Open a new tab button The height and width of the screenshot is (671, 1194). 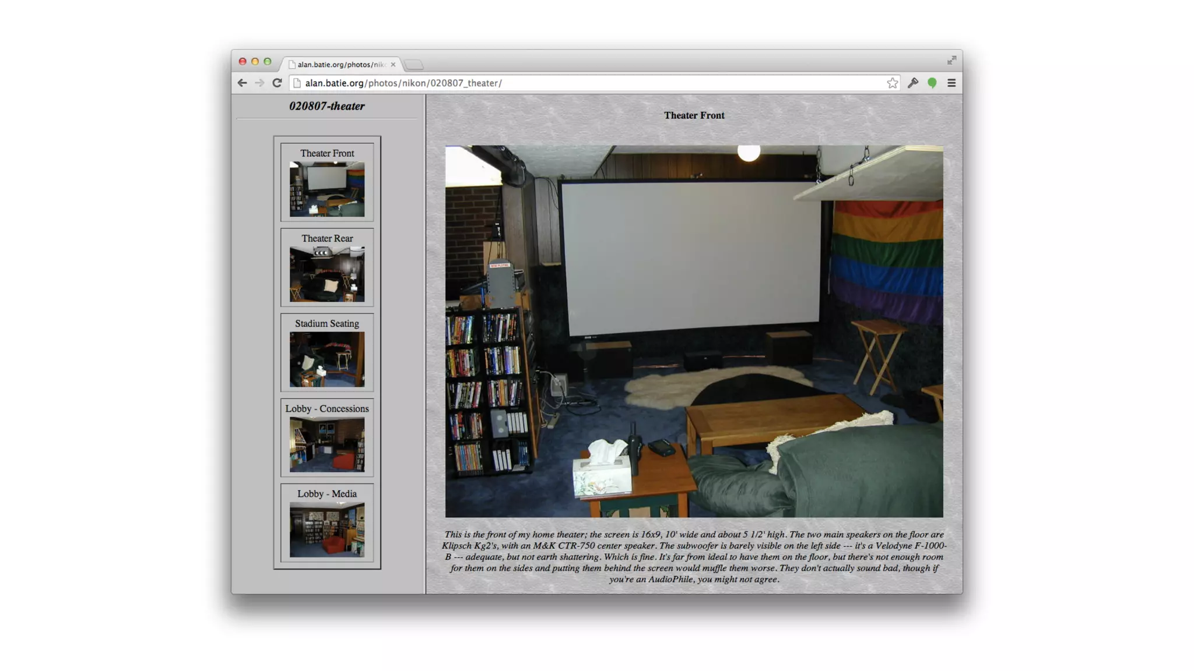tap(414, 65)
